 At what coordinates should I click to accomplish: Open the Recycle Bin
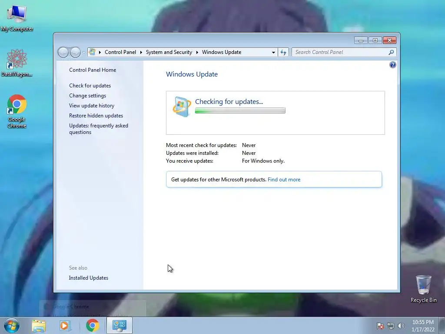tap(423, 289)
